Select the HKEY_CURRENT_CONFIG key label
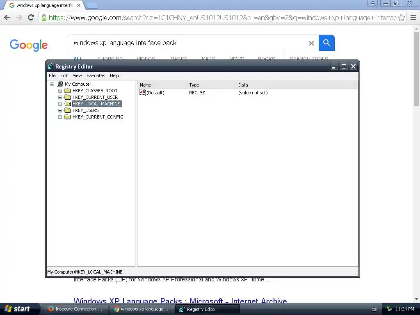 (98, 117)
